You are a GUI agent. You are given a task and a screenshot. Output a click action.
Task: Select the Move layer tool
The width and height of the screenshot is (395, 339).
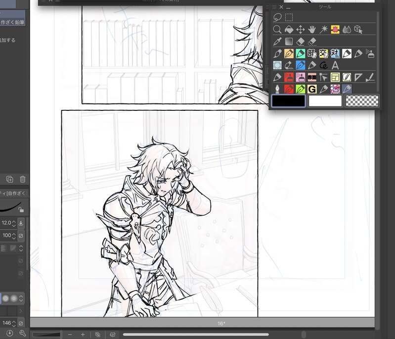(x=300, y=30)
